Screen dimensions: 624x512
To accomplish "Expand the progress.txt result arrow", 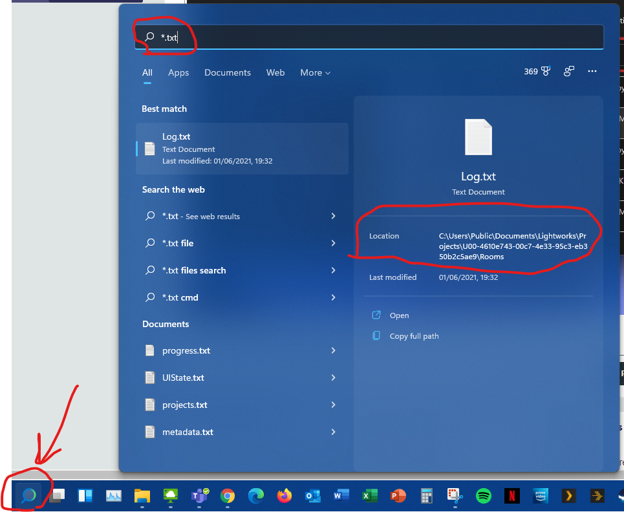I will 334,350.
